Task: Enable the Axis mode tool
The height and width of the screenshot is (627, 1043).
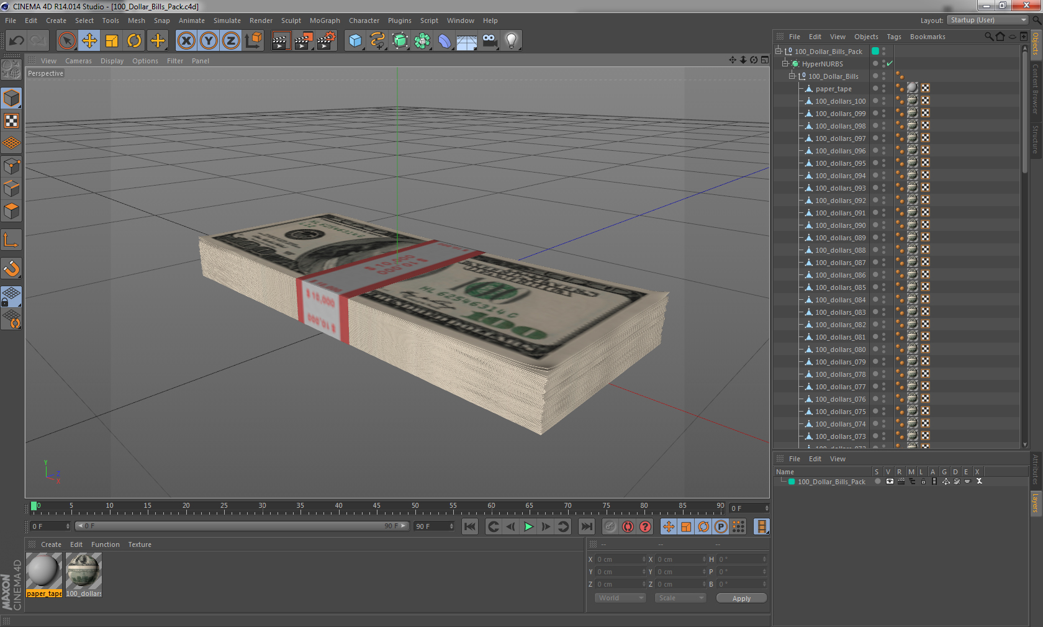Action: click(11, 240)
